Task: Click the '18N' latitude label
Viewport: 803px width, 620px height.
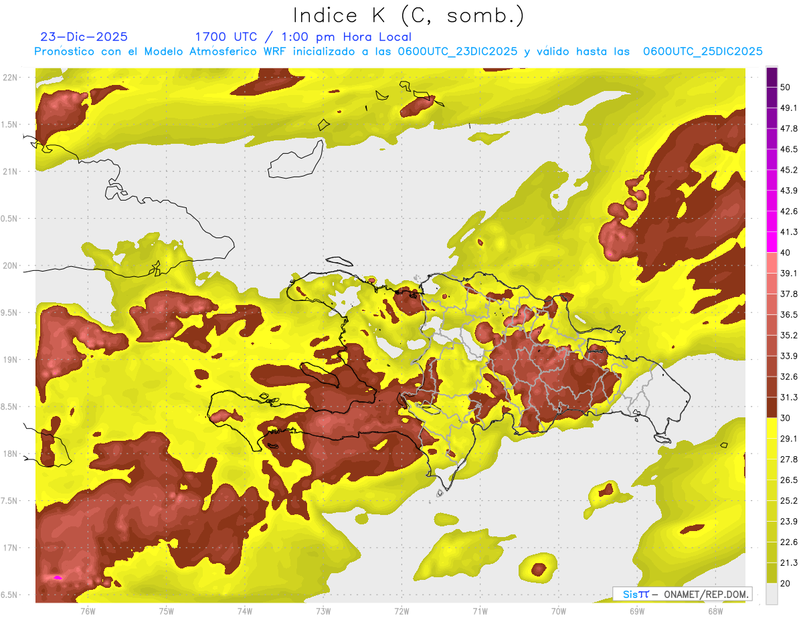Action: [x=11, y=454]
